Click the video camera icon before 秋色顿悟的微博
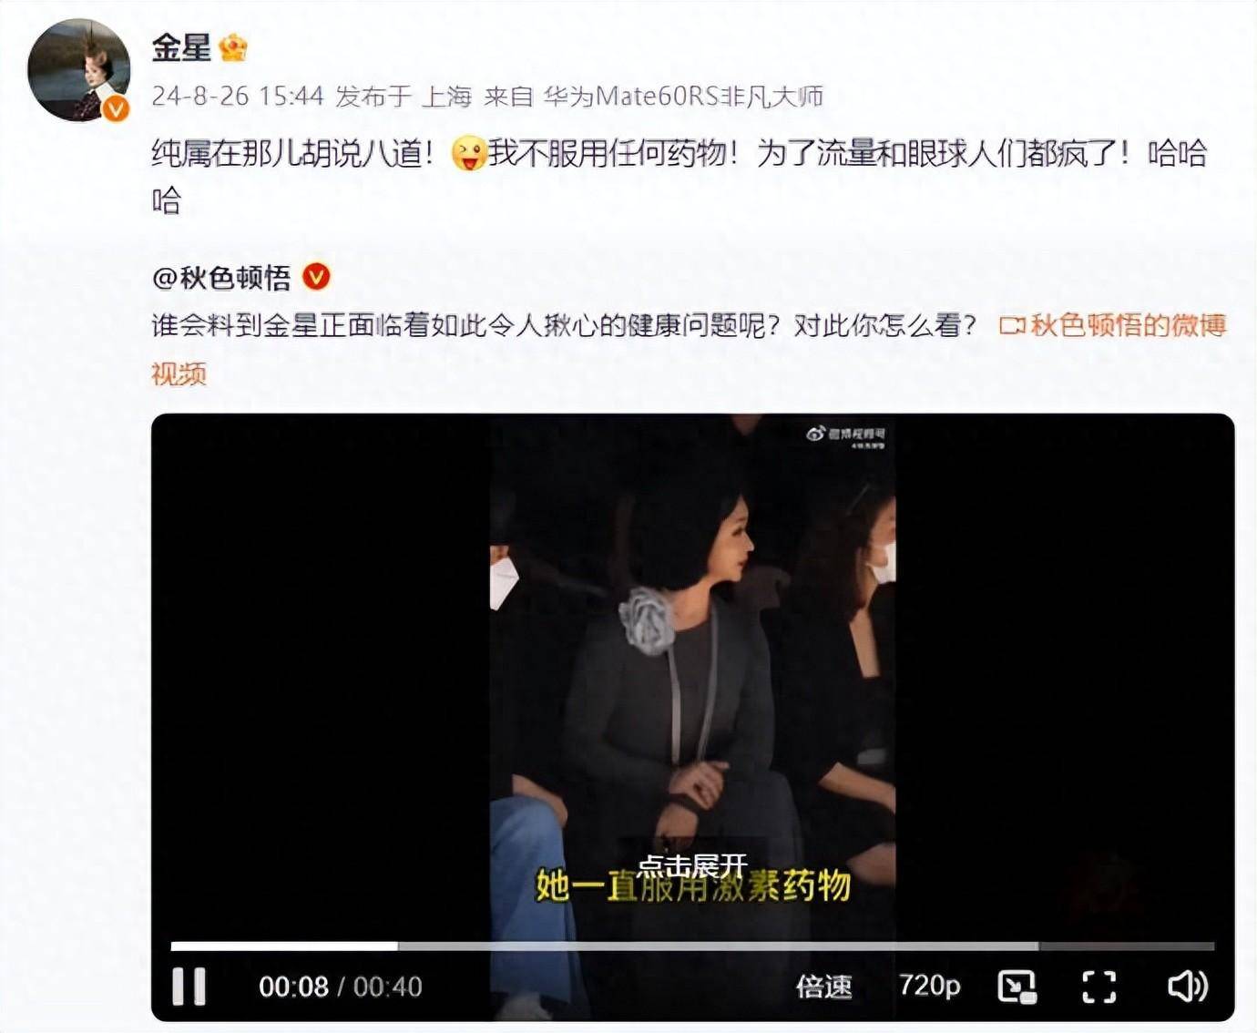 point(1012,325)
